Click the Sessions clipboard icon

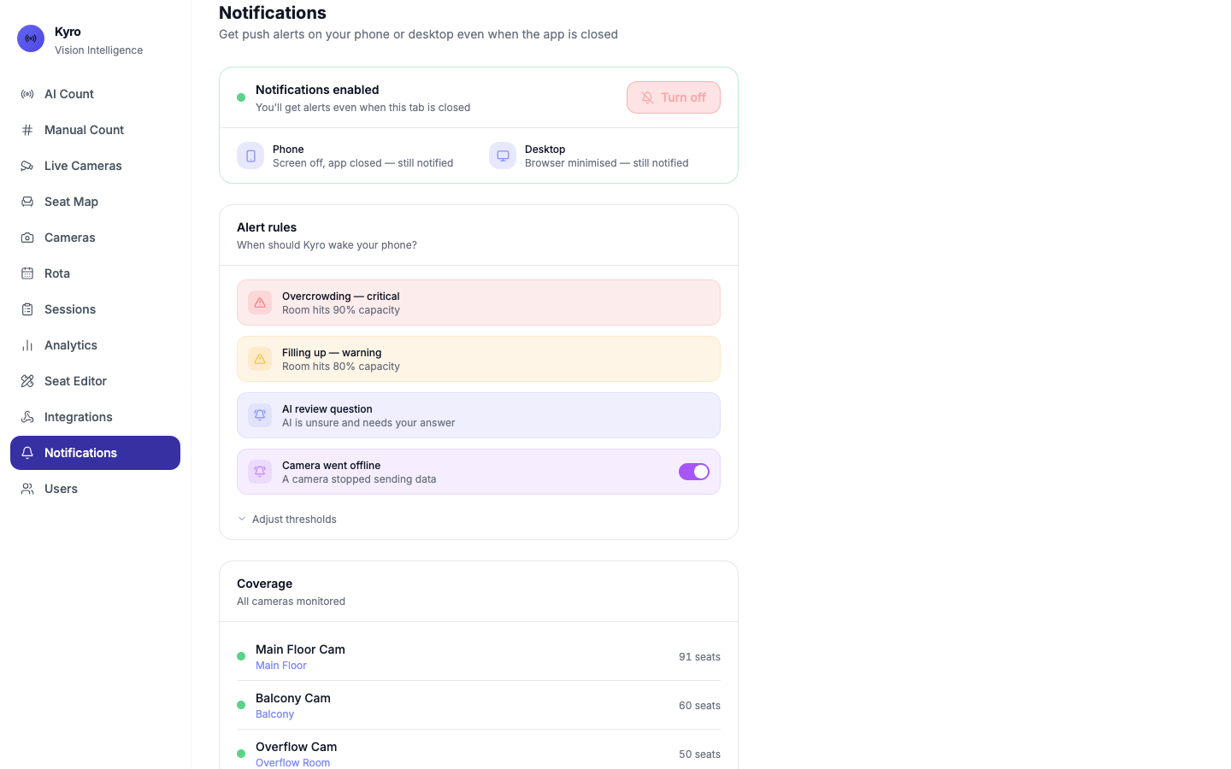point(27,309)
